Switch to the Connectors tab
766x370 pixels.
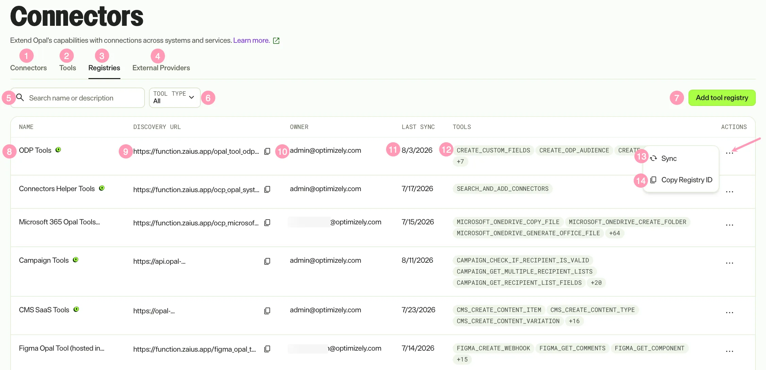29,68
